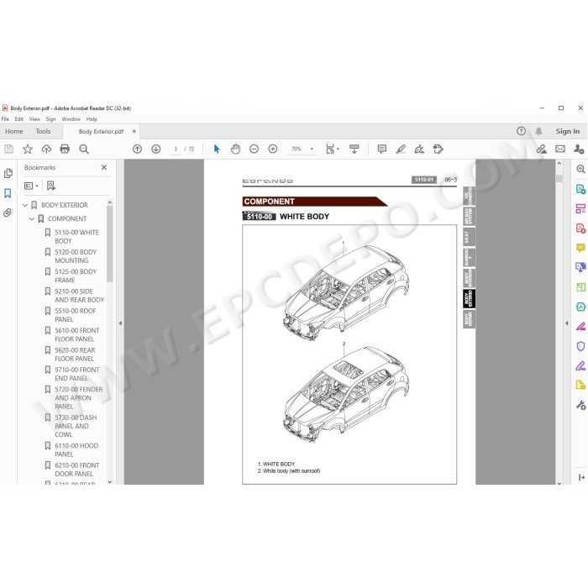Collapse the right tools pane arrow
The height and width of the screenshot is (588, 588).
tap(566, 323)
